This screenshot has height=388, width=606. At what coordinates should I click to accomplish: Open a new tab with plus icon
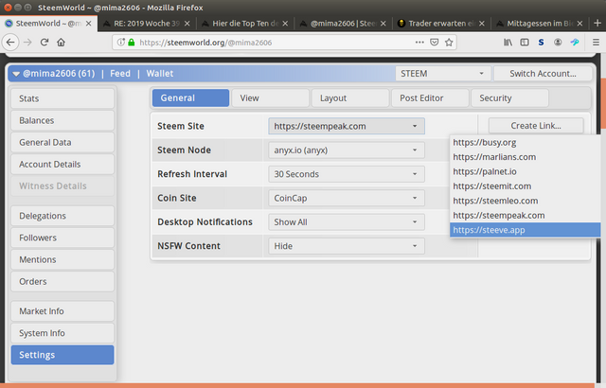(x=597, y=23)
